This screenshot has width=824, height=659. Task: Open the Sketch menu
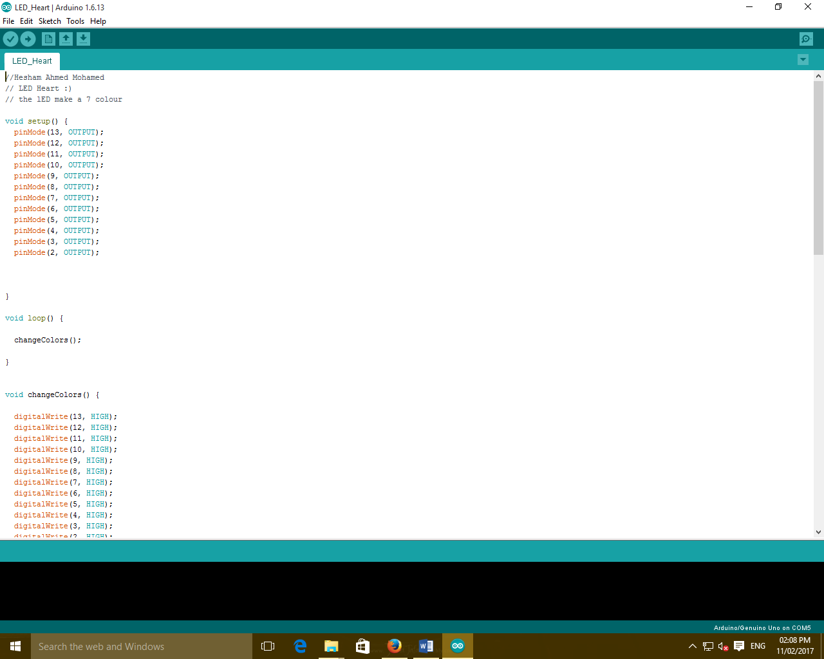tap(50, 21)
